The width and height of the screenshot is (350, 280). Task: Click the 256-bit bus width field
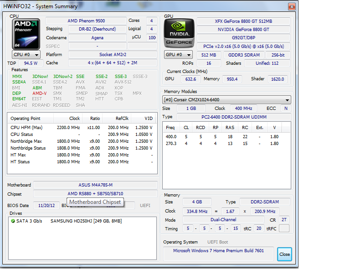click(x=278, y=55)
